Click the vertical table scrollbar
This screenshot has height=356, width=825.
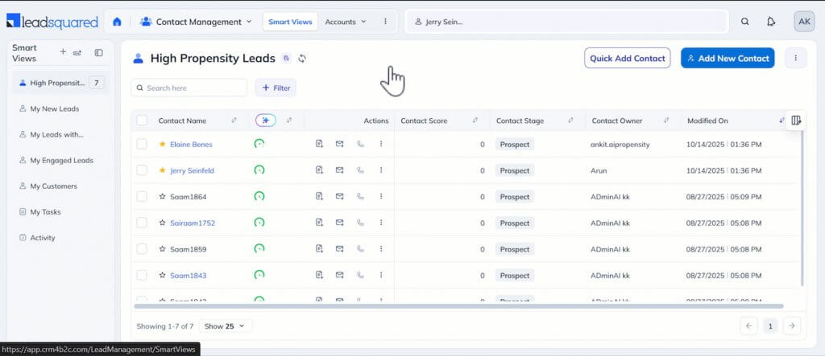[802, 207]
